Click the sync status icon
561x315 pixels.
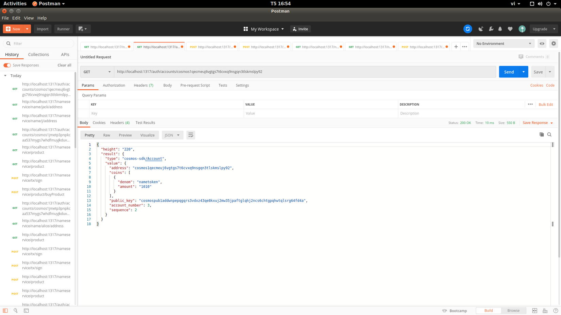468,29
